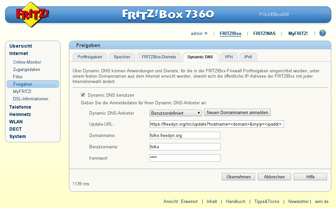Open Online-Monitor in the sidebar
This screenshot has width=336, height=208.
(x=27, y=62)
